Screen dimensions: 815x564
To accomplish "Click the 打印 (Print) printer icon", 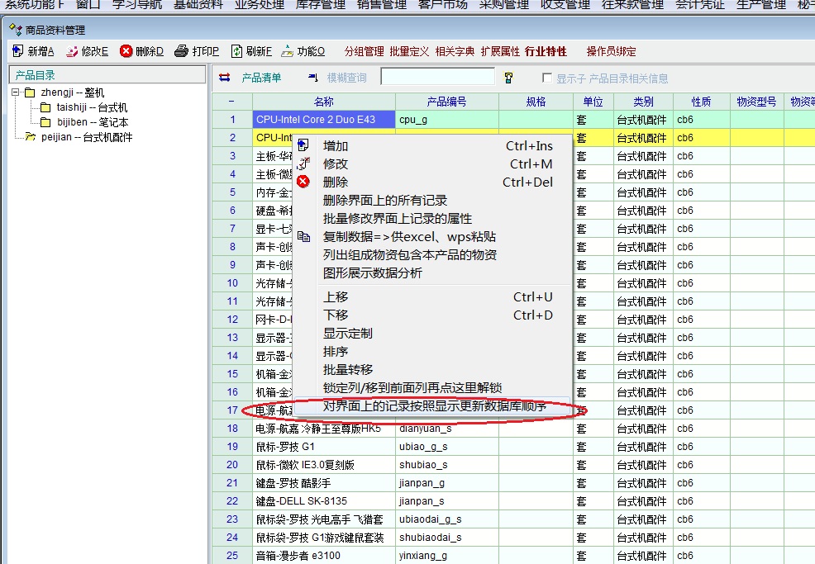I will [x=183, y=51].
